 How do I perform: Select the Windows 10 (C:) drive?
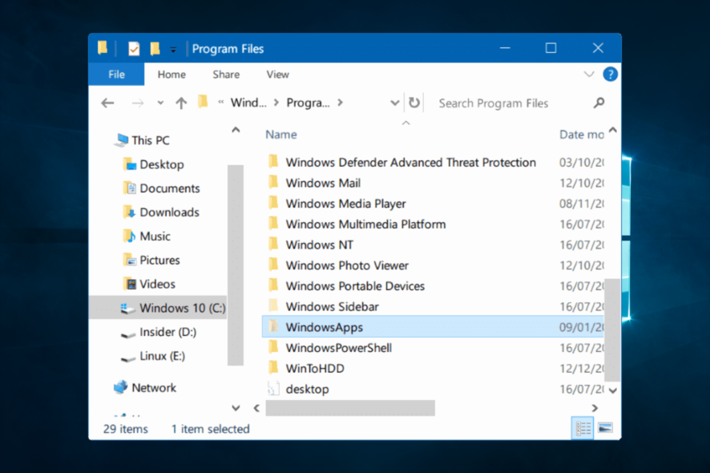point(158,308)
